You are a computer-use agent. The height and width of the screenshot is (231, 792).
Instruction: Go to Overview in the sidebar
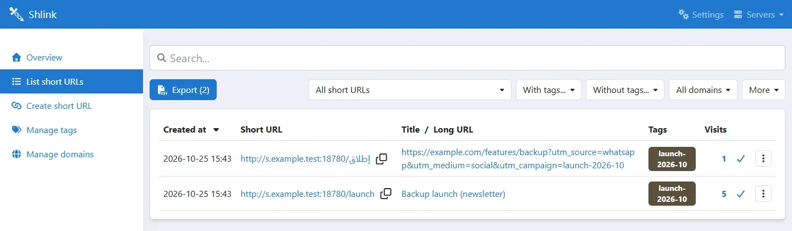(71, 57)
